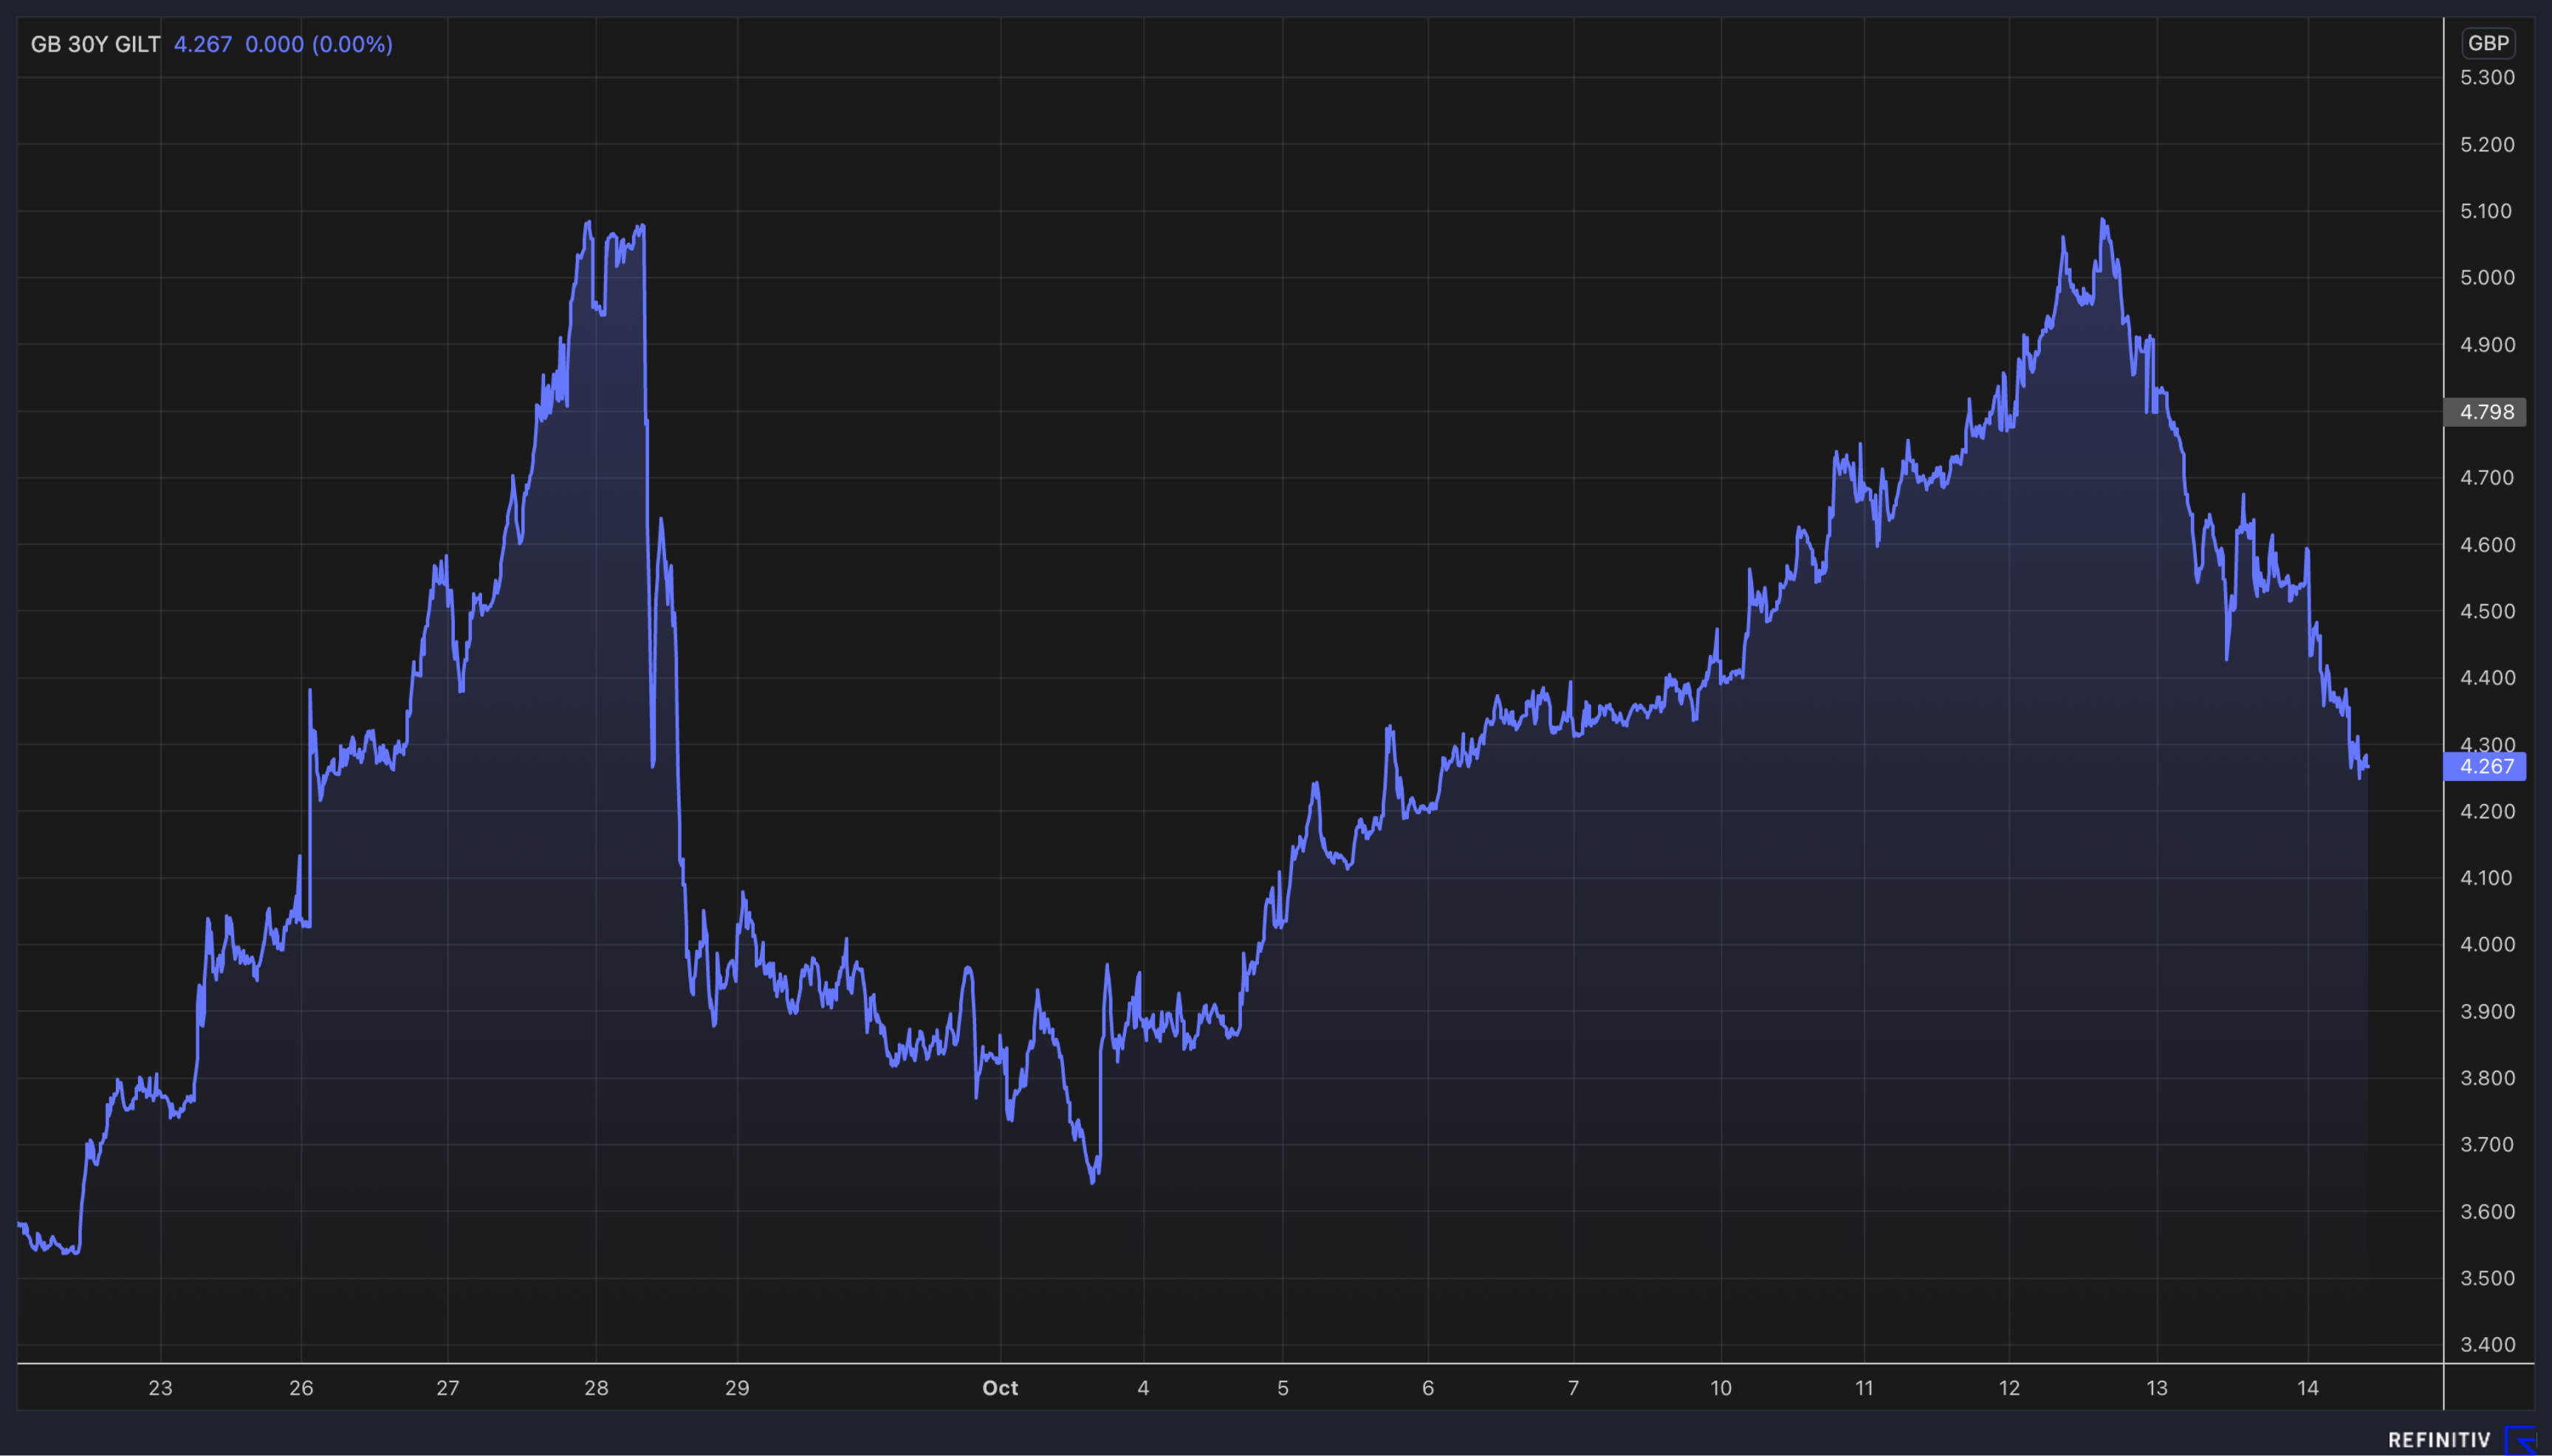2552x1456 pixels.
Task: Click the 5.200 price axis label
Action: pyautogui.click(x=2487, y=145)
